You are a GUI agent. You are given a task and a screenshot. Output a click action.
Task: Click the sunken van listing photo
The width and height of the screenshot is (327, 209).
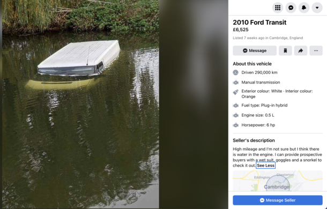80,104
